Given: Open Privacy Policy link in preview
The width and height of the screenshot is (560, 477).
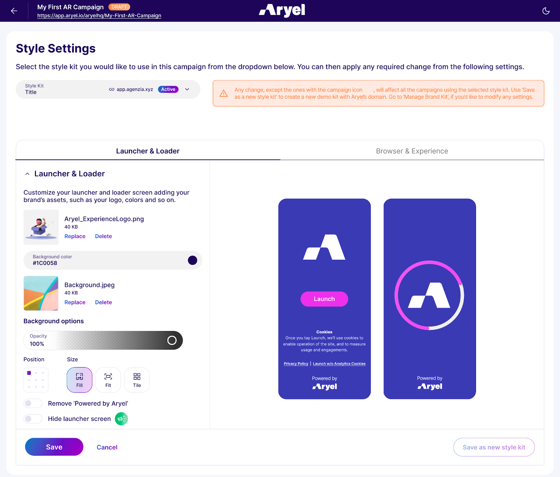Looking at the screenshot, I should [x=296, y=364].
